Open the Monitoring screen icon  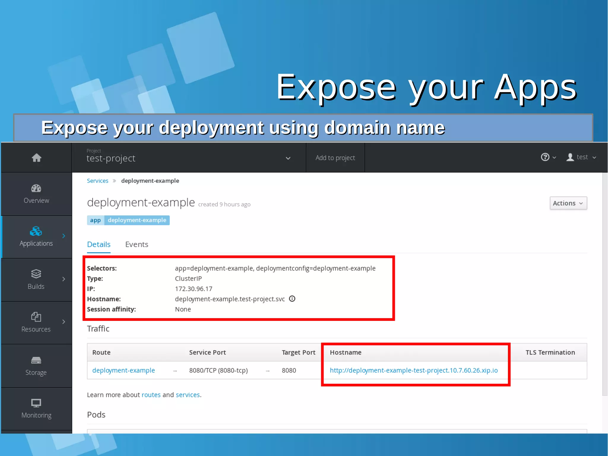[x=36, y=403]
